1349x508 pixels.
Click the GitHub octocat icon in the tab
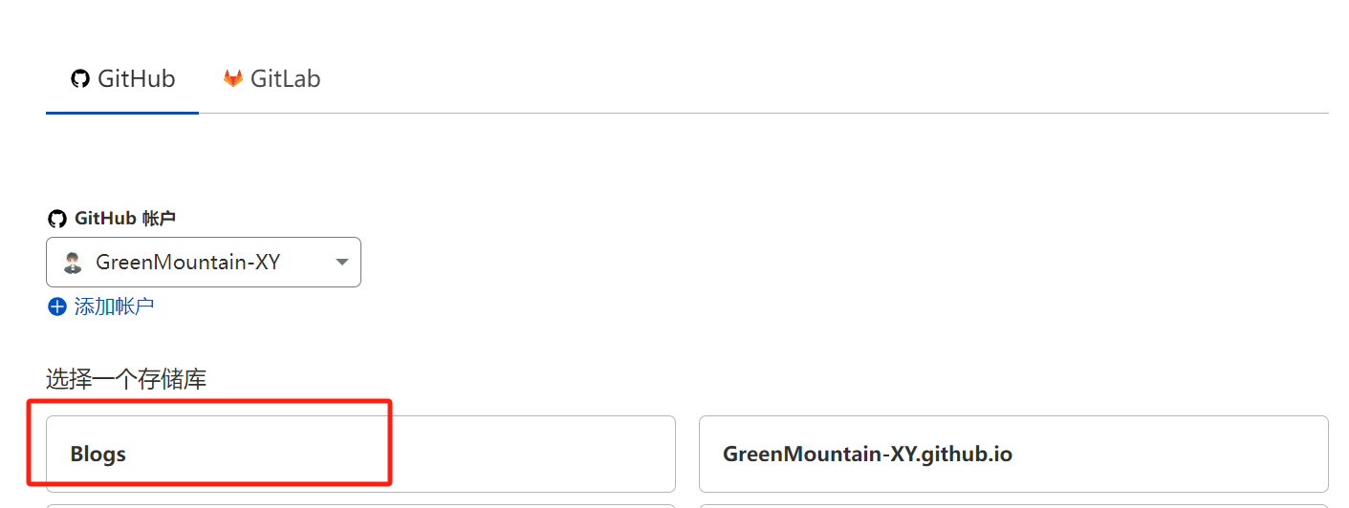pyautogui.click(x=80, y=78)
